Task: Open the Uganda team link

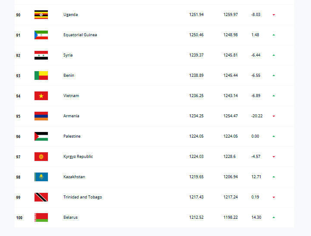Action: [70, 15]
